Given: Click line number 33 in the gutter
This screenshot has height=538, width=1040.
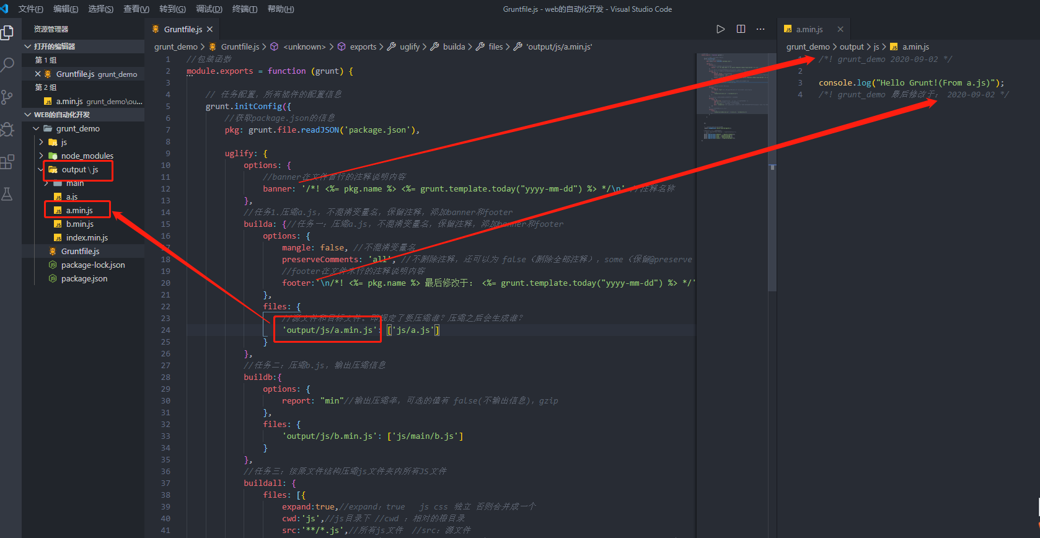Looking at the screenshot, I should tap(165, 436).
